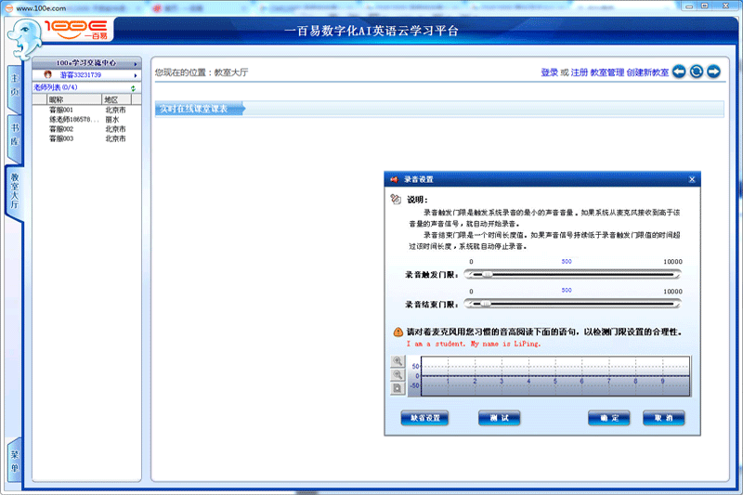Refresh the teacher list with the green arrows
The width and height of the screenshot is (743, 495).
(133, 88)
